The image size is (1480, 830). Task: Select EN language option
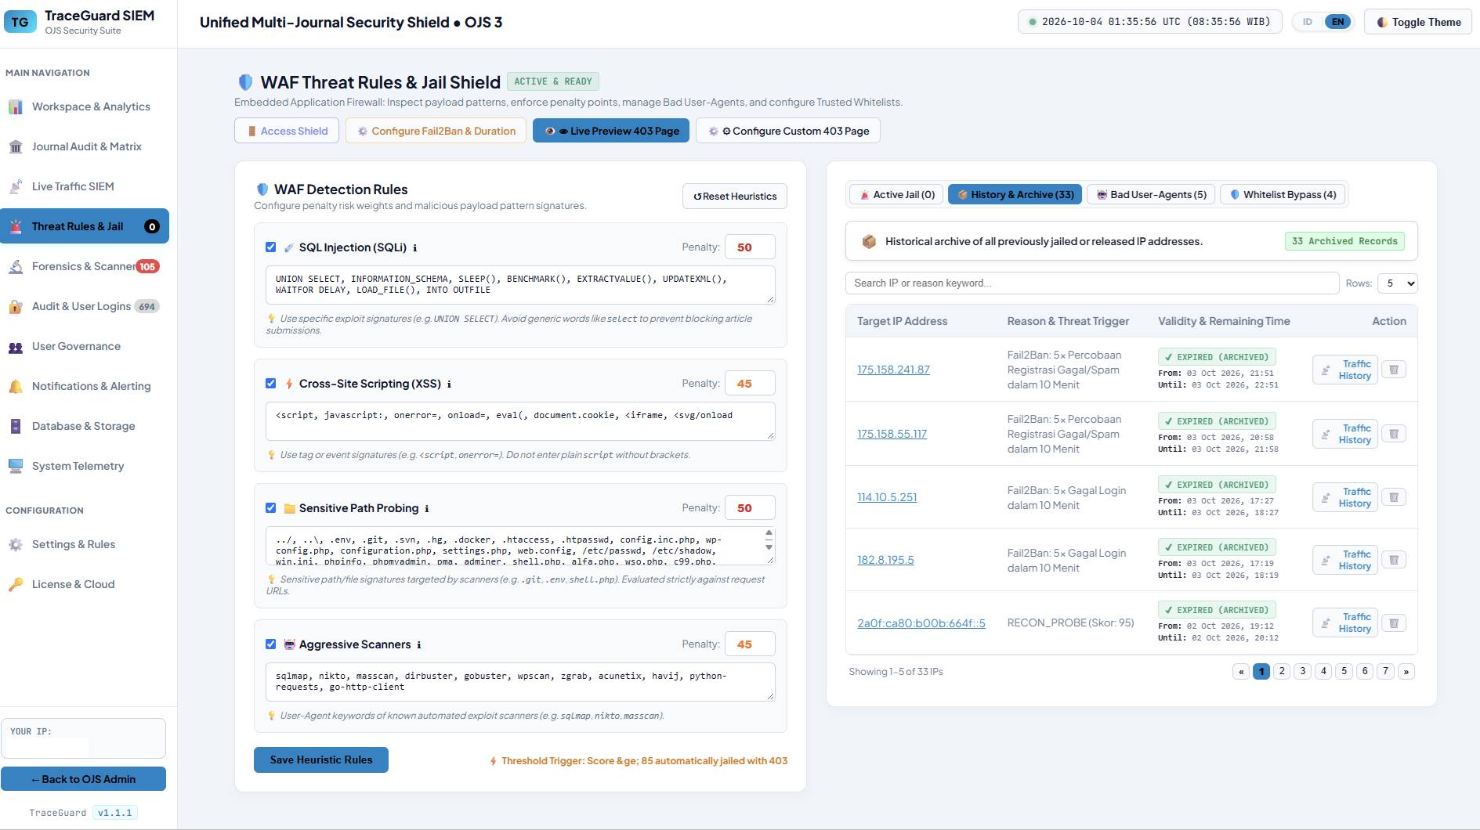[1338, 22]
